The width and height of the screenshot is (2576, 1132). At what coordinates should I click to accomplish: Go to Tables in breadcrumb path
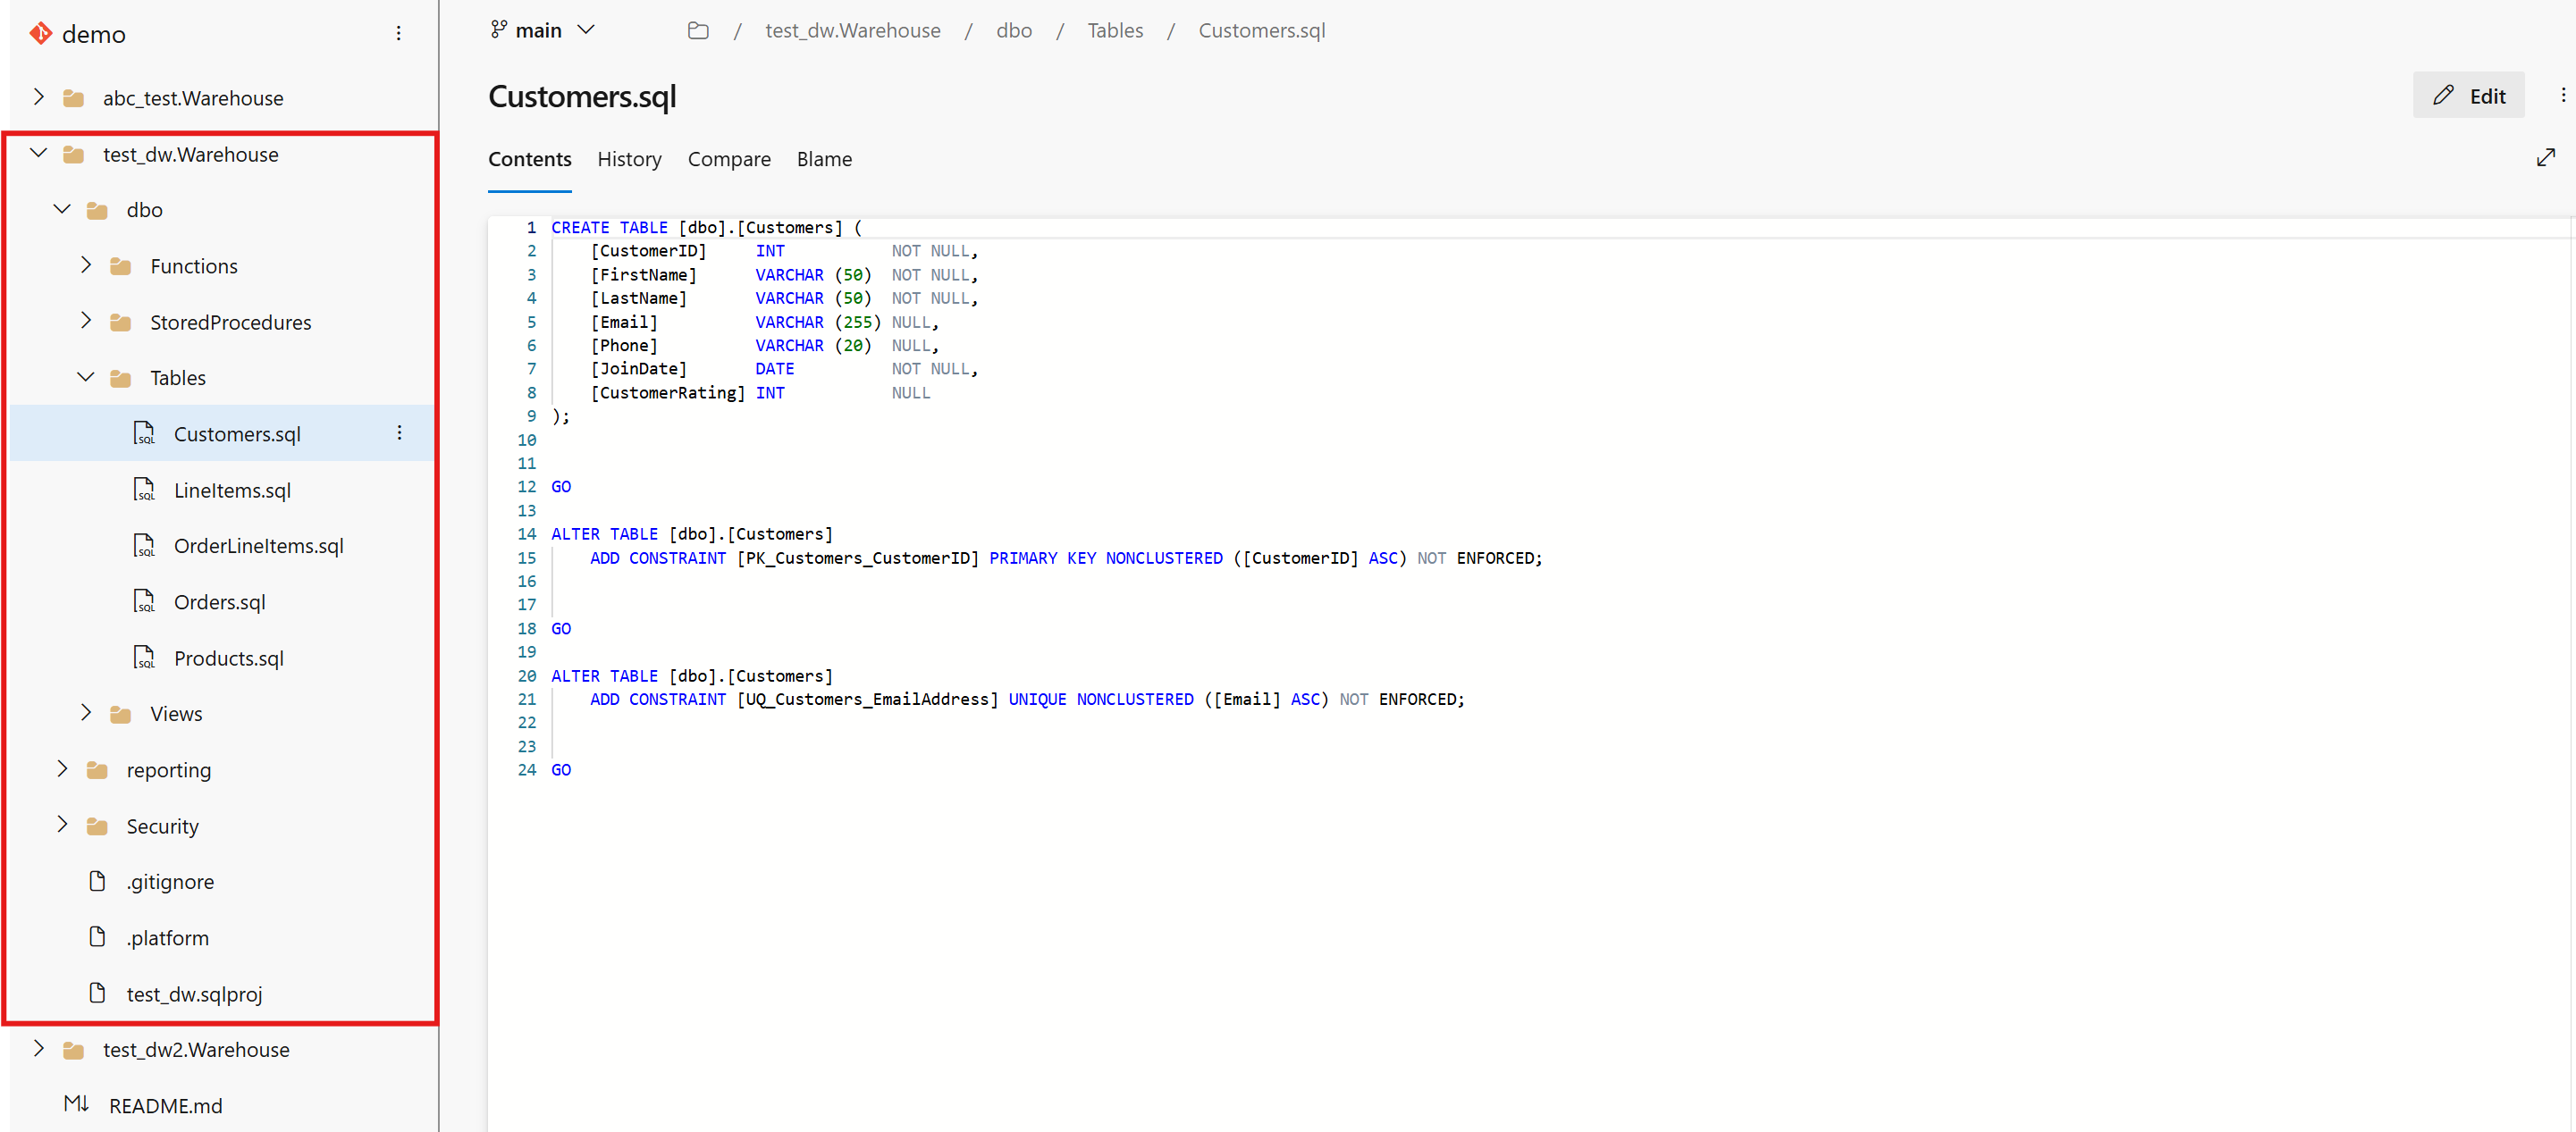pyautogui.click(x=1115, y=31)
